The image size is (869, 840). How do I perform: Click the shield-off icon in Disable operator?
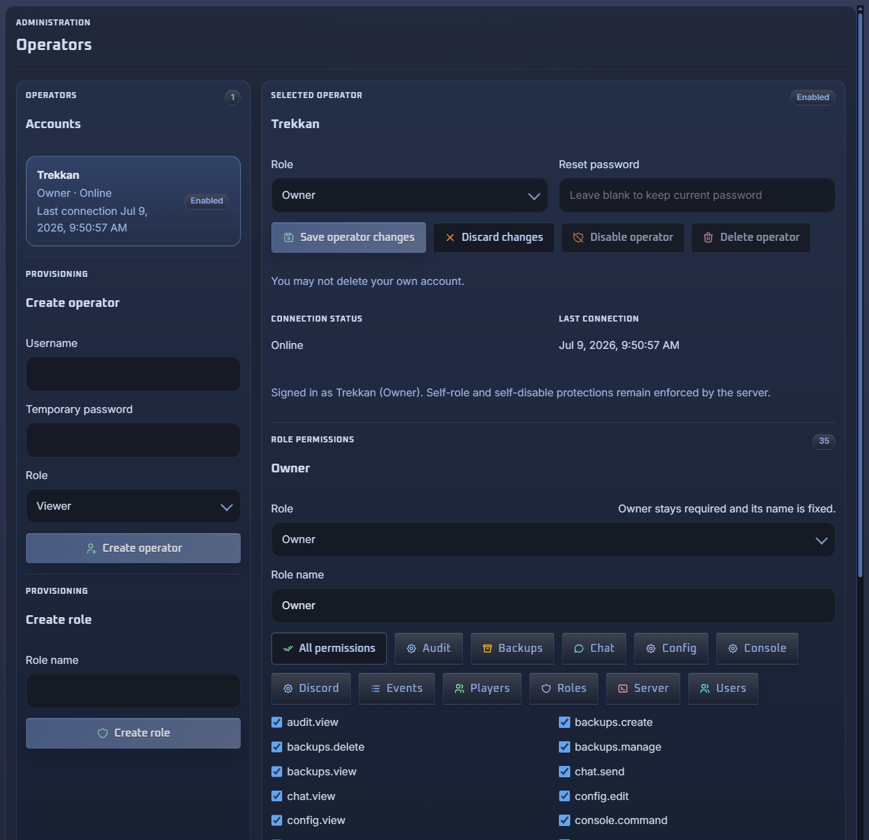pyautogui.click(x=578, y=238)
